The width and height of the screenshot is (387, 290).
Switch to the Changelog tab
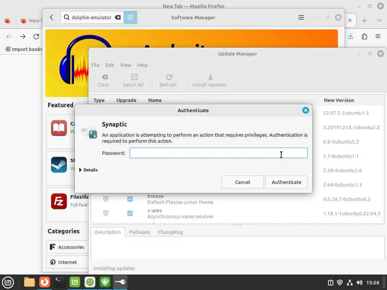click(170, 232)
